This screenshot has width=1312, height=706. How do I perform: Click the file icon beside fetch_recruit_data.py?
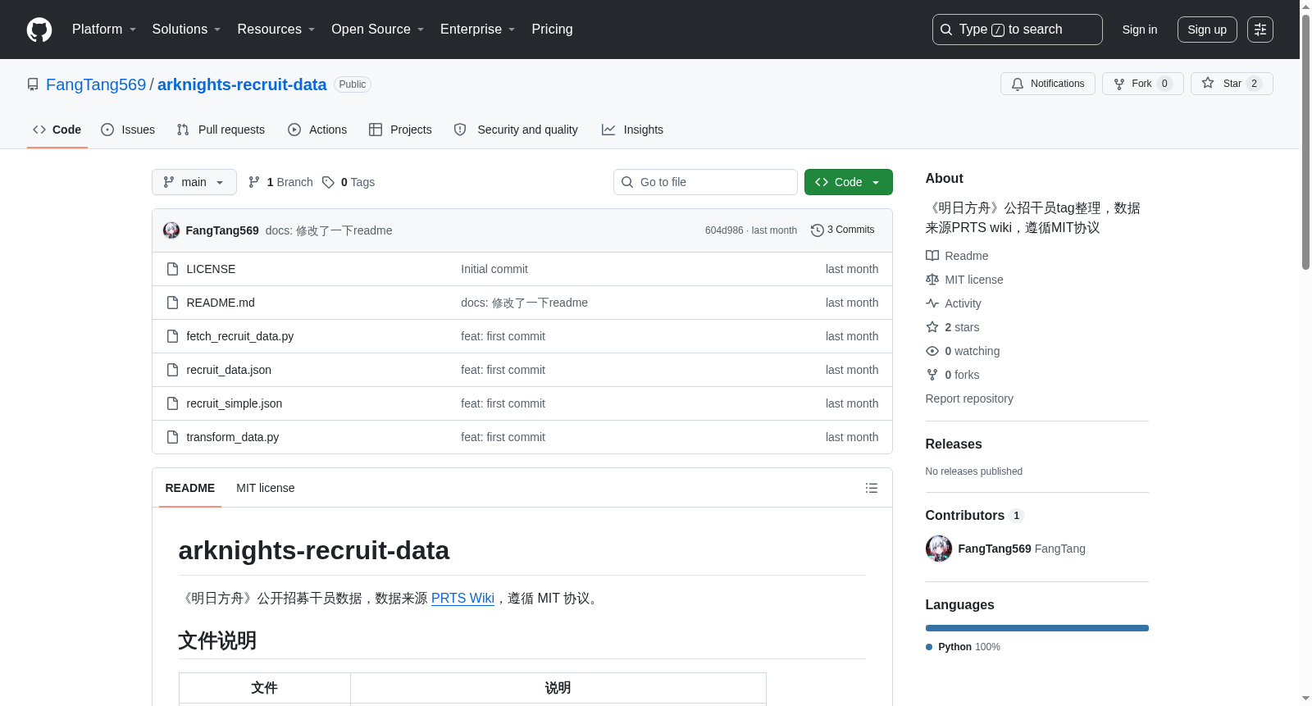(x=172, y=336)
